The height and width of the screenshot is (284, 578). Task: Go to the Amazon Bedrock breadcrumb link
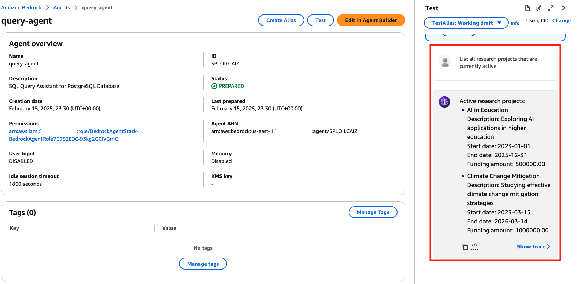tap(21, 8)
